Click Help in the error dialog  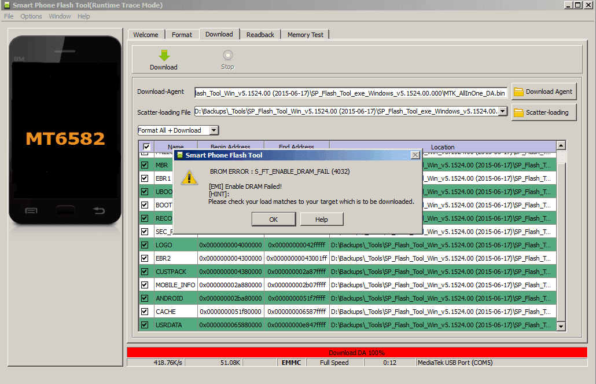tap(322, 219)
